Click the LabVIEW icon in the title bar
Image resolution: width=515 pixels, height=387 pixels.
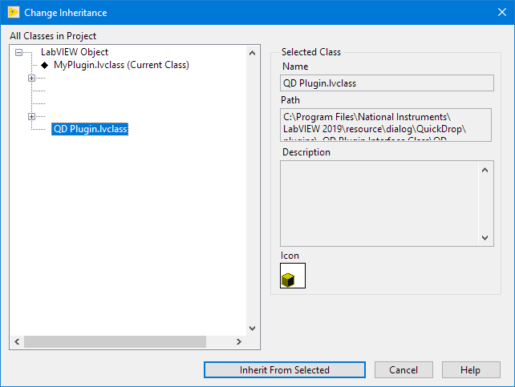click(14, 13)
